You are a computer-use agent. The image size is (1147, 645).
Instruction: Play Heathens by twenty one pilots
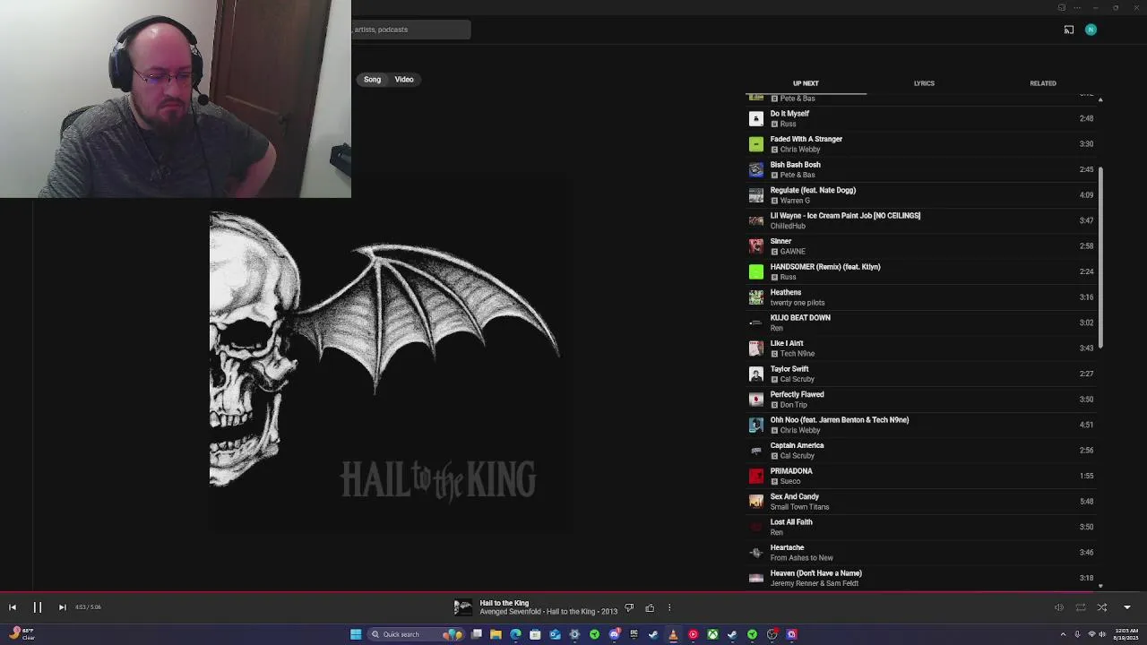920,297
